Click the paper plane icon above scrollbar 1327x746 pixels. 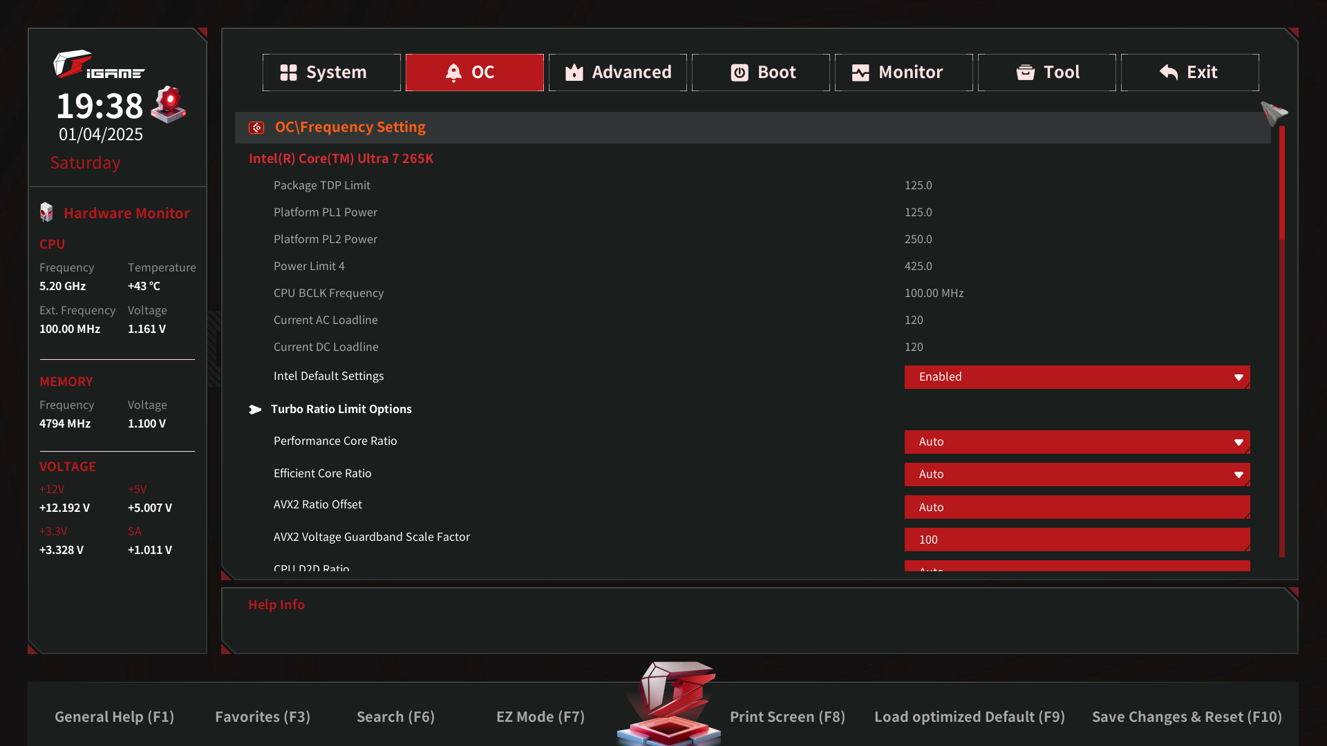tap(1273, 113)
